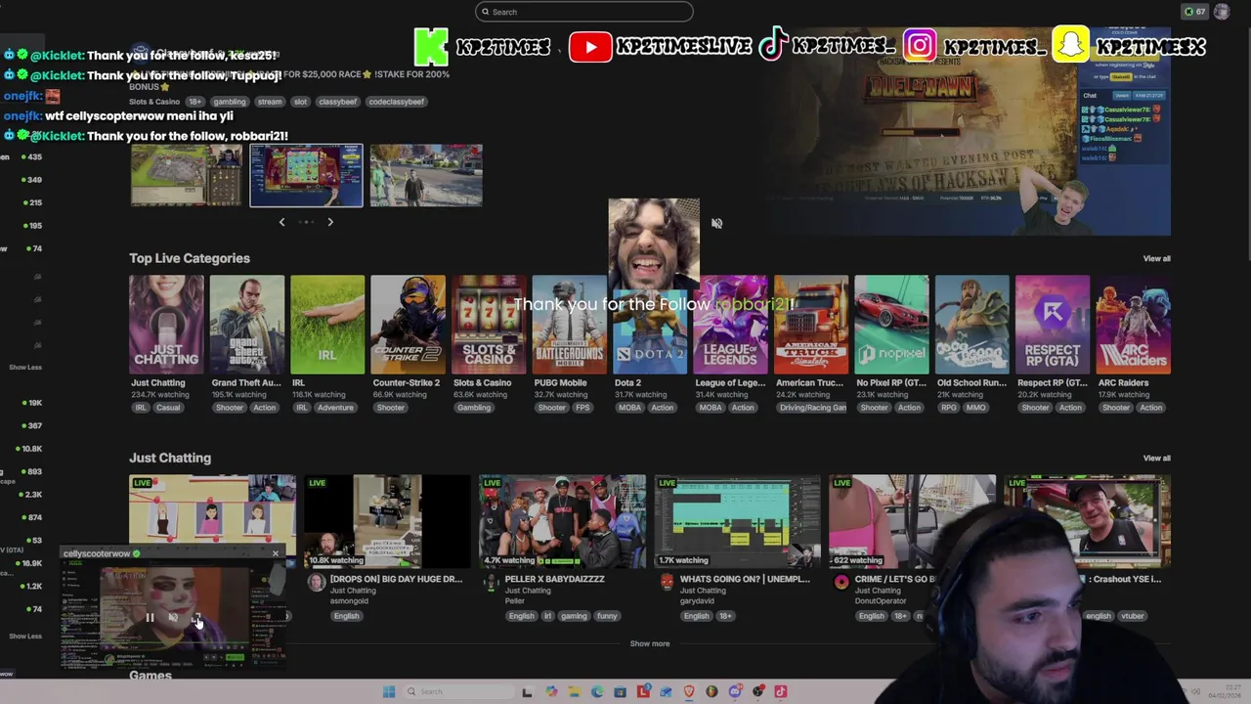The height and width of the screenshot is (704, 1251).
Task: View all Top Live Categories
Action: pyautogui.click(x=1156, y=258)
